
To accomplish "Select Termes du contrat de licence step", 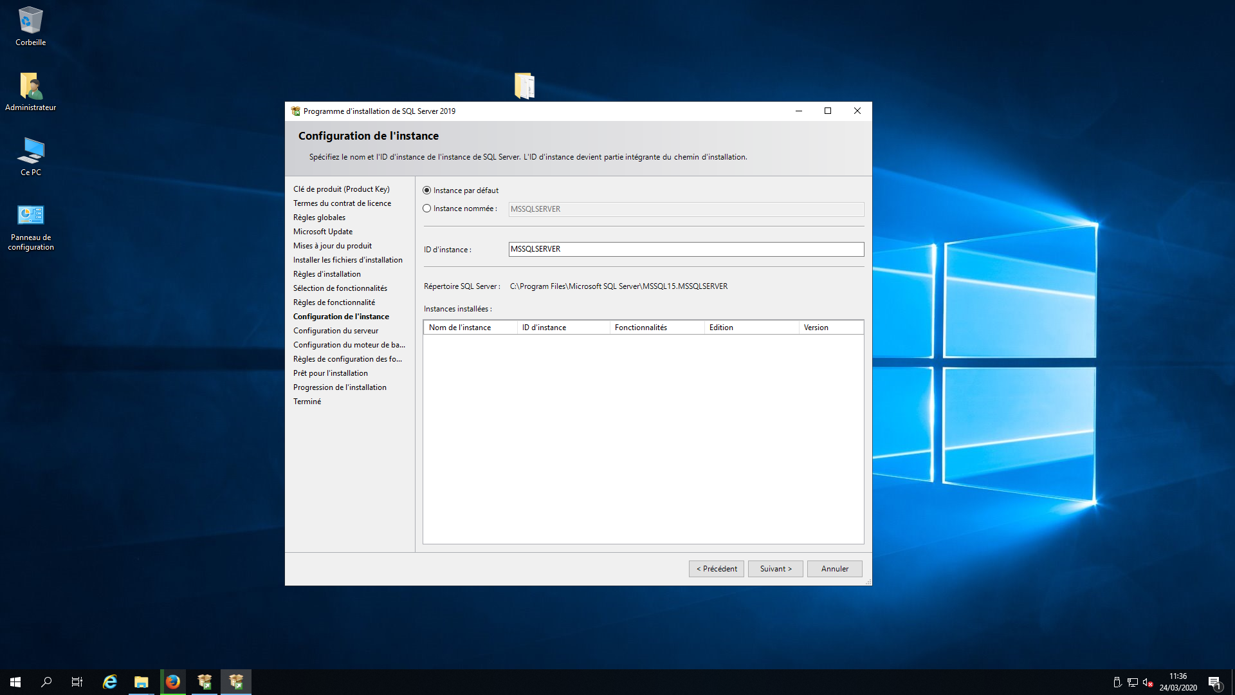I will pyautogui.click(x=342, y=203).
